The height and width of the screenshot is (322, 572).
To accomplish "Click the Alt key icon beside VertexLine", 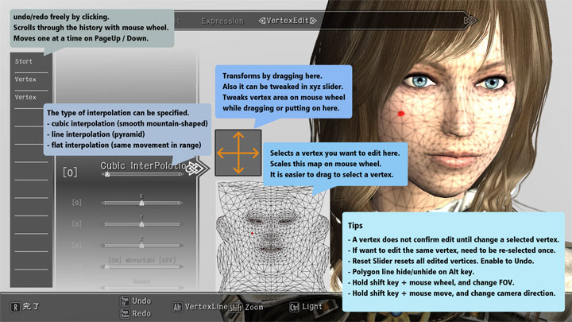I will 177,307.
